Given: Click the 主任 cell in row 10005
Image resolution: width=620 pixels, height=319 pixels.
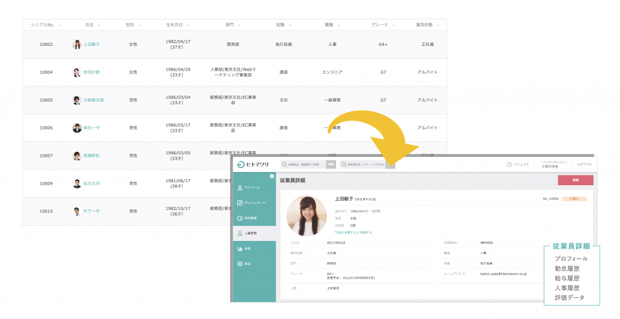Looking at the screenshot, I should click(283, 100).
